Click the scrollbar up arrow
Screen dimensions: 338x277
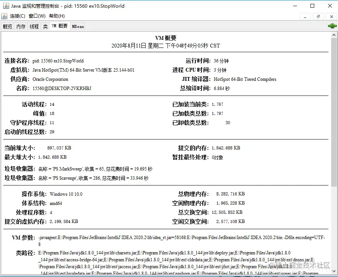click(x=334, y=35)
